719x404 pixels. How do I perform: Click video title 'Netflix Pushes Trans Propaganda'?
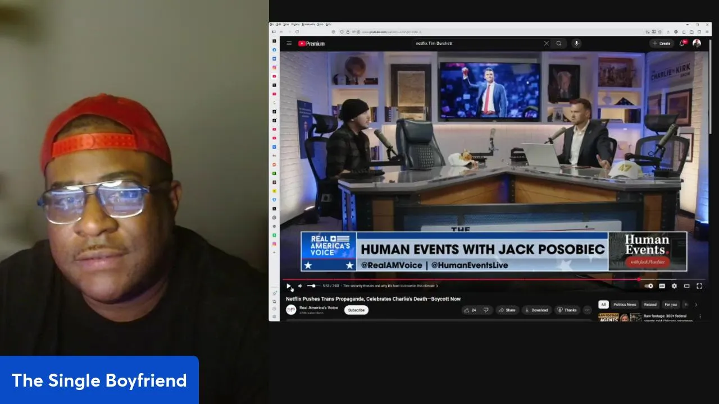click(373, 299)
